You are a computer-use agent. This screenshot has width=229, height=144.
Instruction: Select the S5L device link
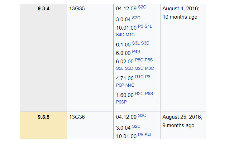coord(120,68)
